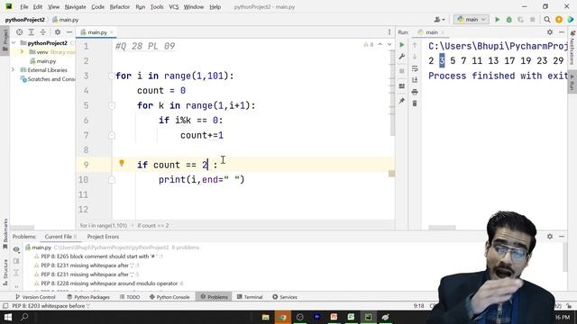Open Windows Start menu
This screenshot has height=324, width=577.
(x=7, y=317)
